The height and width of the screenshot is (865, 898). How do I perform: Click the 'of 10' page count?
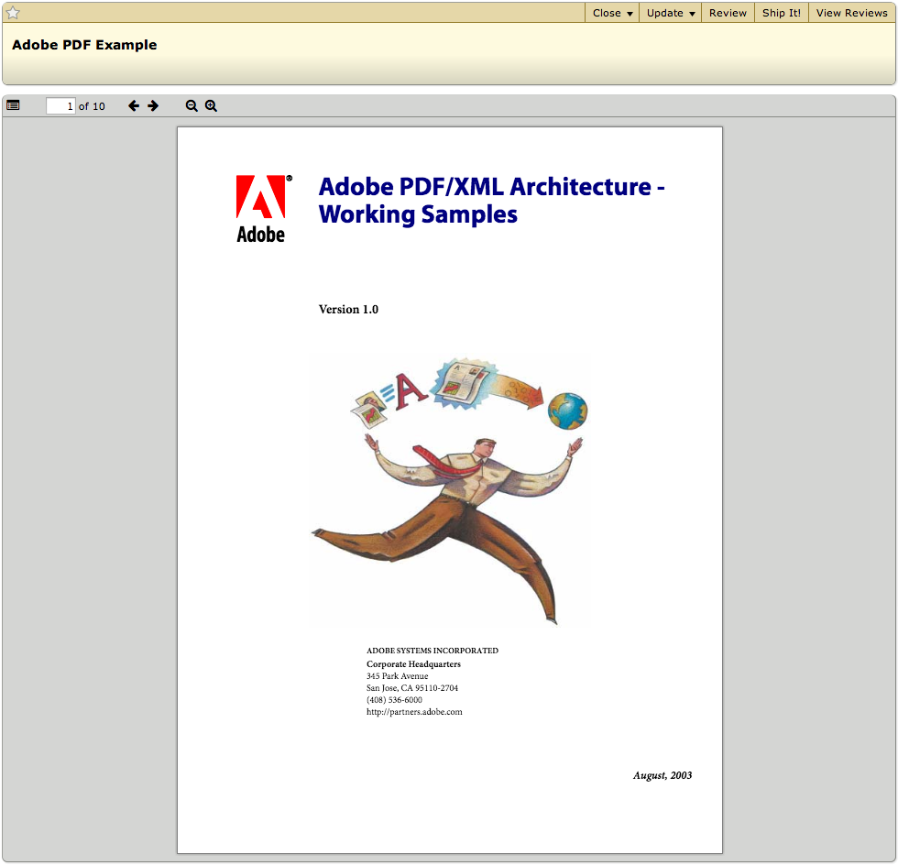point(92,106)
